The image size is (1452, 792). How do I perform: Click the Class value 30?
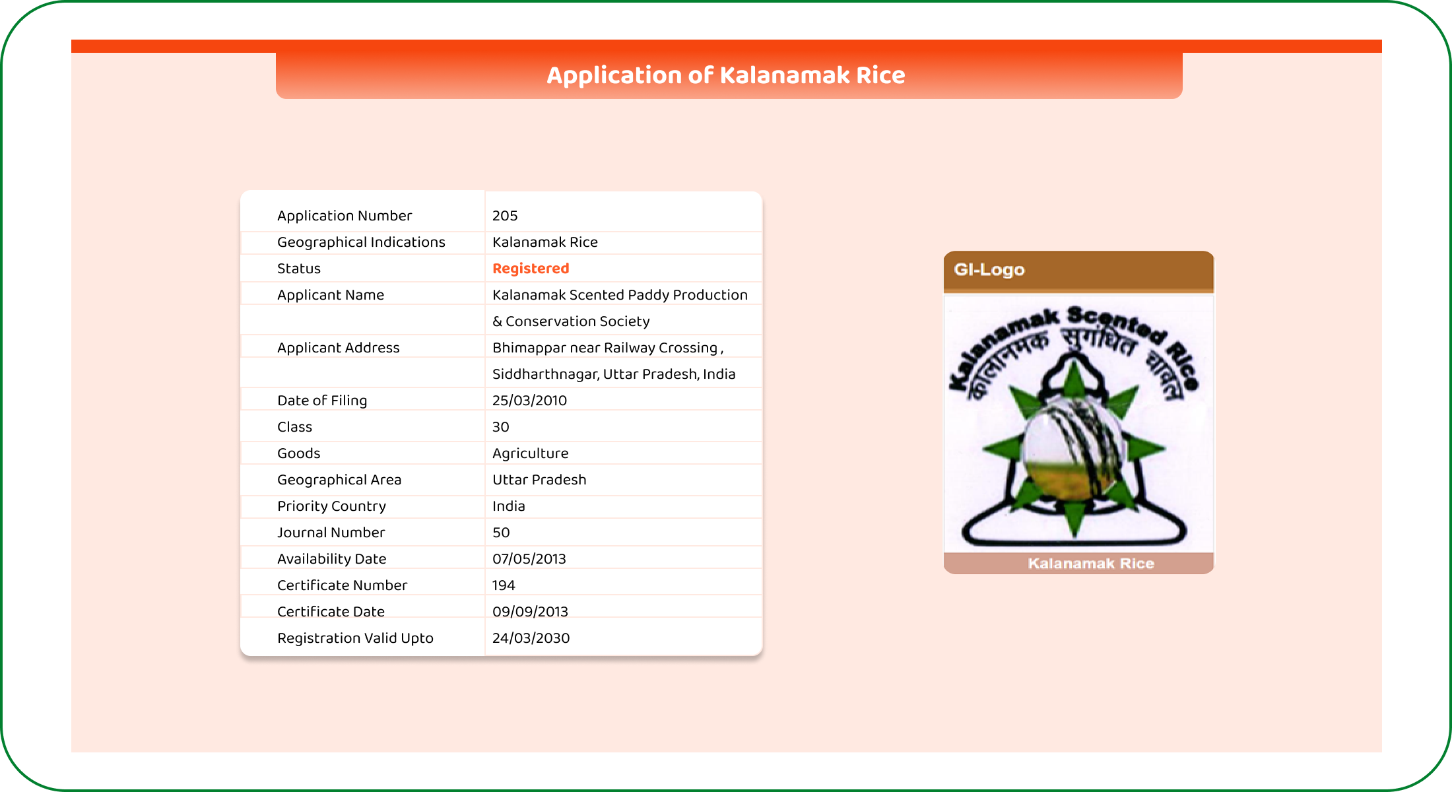click(x=501, y=427)
